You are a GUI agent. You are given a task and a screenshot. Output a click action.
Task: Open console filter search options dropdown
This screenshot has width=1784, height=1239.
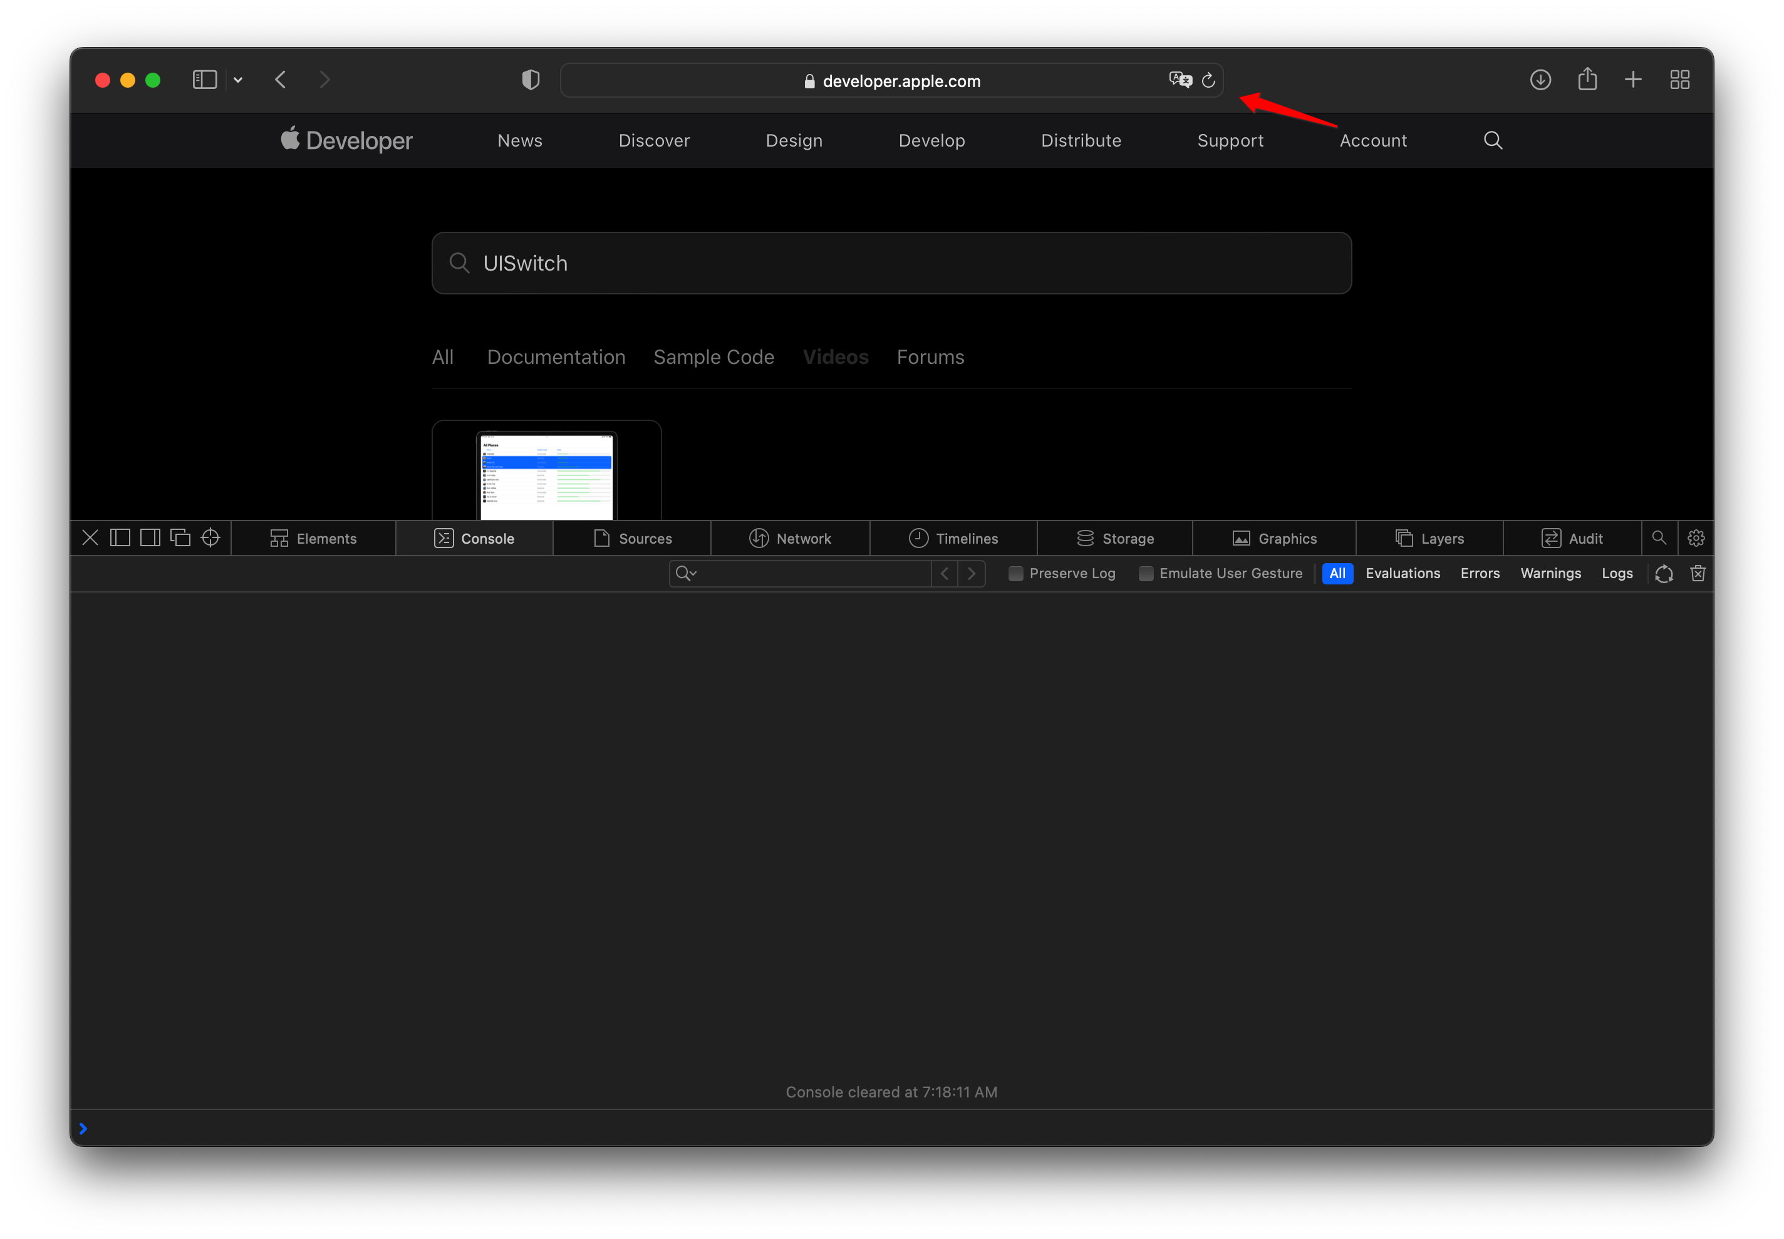click(x=687, y=574)
